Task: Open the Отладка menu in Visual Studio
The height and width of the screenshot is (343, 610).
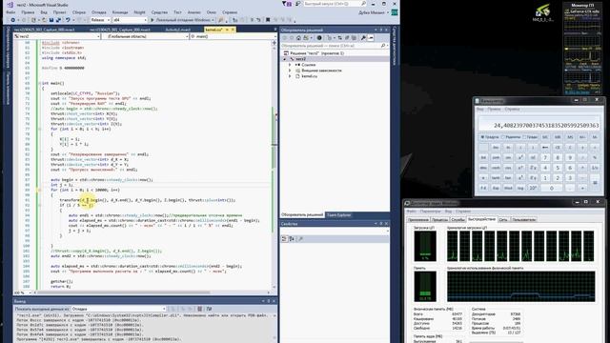Action: point(99,12)
